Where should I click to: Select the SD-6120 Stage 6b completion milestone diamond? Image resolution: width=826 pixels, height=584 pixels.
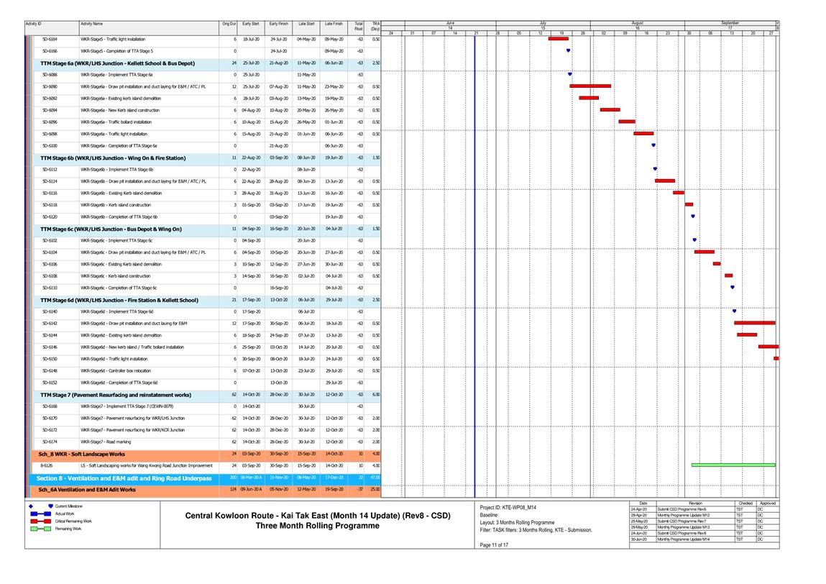(x=692, y=216)
